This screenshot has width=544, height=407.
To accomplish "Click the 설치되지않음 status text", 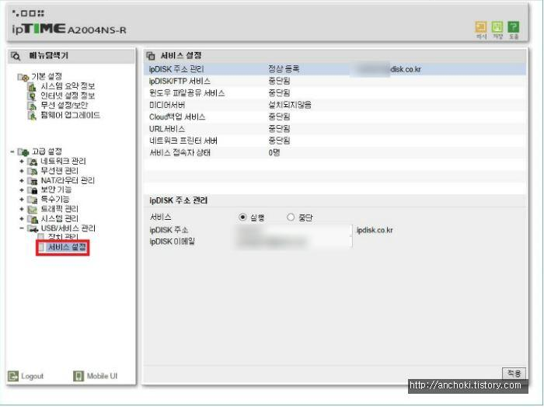I will click(290, 105).
